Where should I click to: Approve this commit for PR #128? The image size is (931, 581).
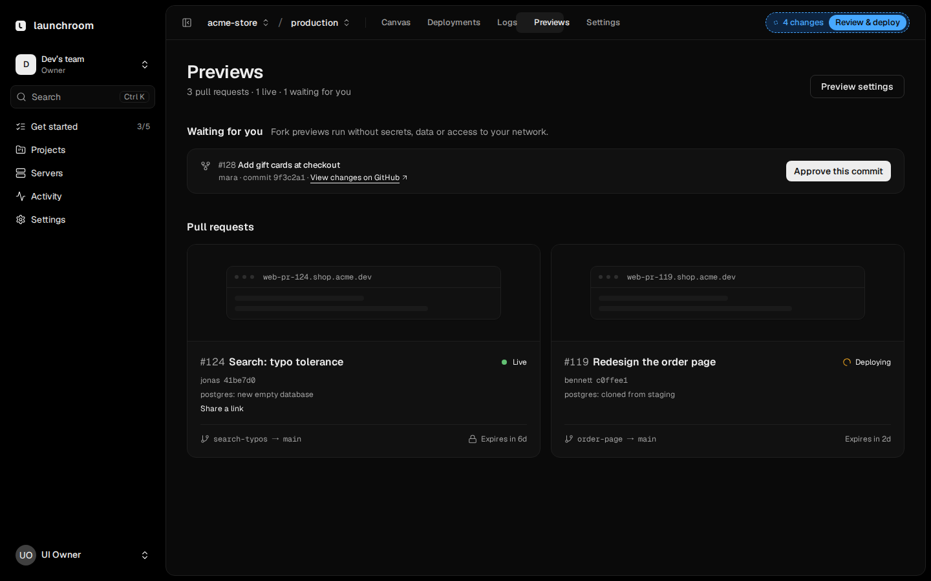pos(839,171)
